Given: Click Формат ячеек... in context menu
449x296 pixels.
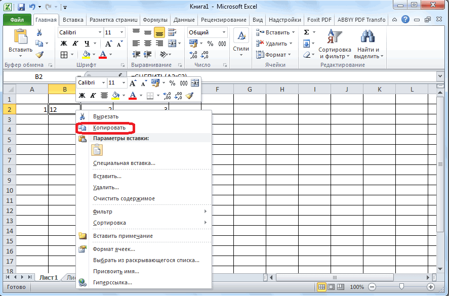Looking at the screenshot, I should click(x=114, y=249).
